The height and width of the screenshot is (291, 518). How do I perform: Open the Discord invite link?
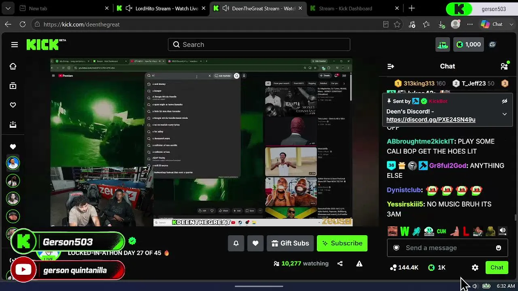tap(431, 120)
